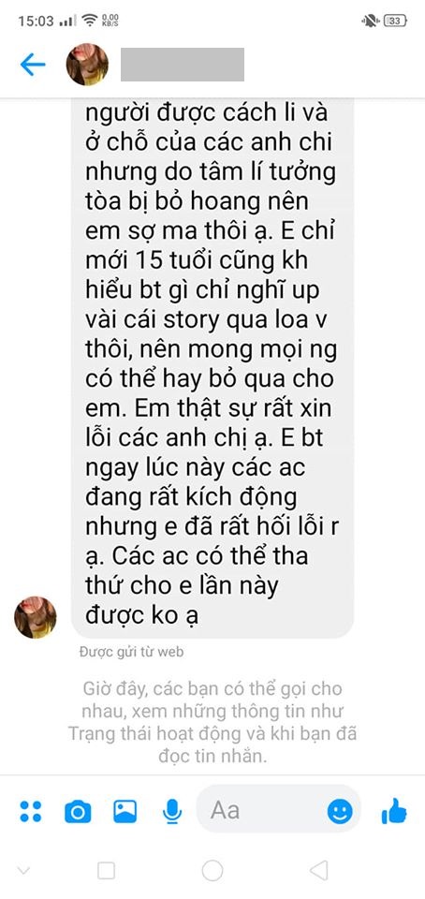Tap the muted notification bell icon
This screenshot has height=899, width=425.
point(370,22)
